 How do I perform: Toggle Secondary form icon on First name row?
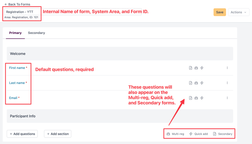point(190,68)
